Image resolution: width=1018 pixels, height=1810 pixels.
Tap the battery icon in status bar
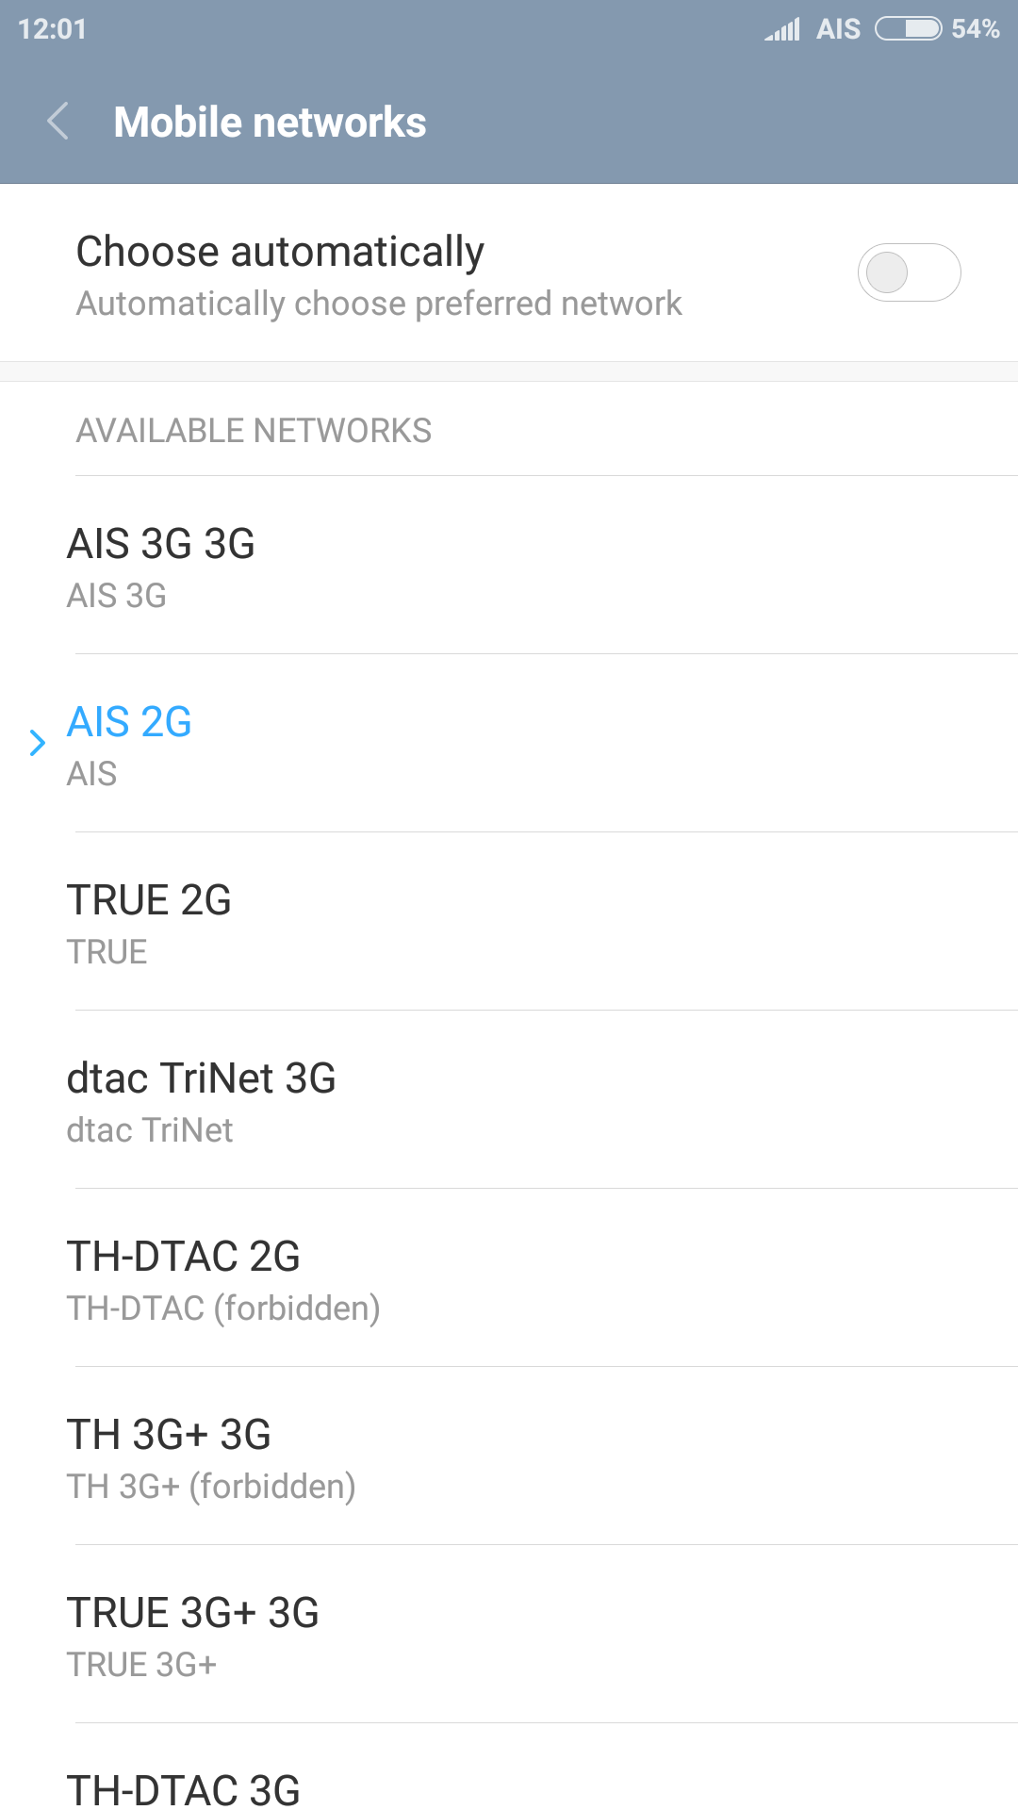908,29
